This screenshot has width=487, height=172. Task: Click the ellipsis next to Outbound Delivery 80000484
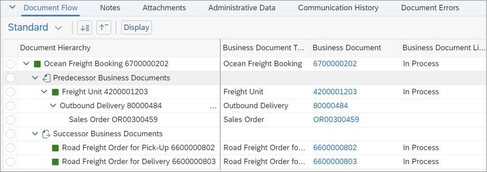(x=214, y=107)
